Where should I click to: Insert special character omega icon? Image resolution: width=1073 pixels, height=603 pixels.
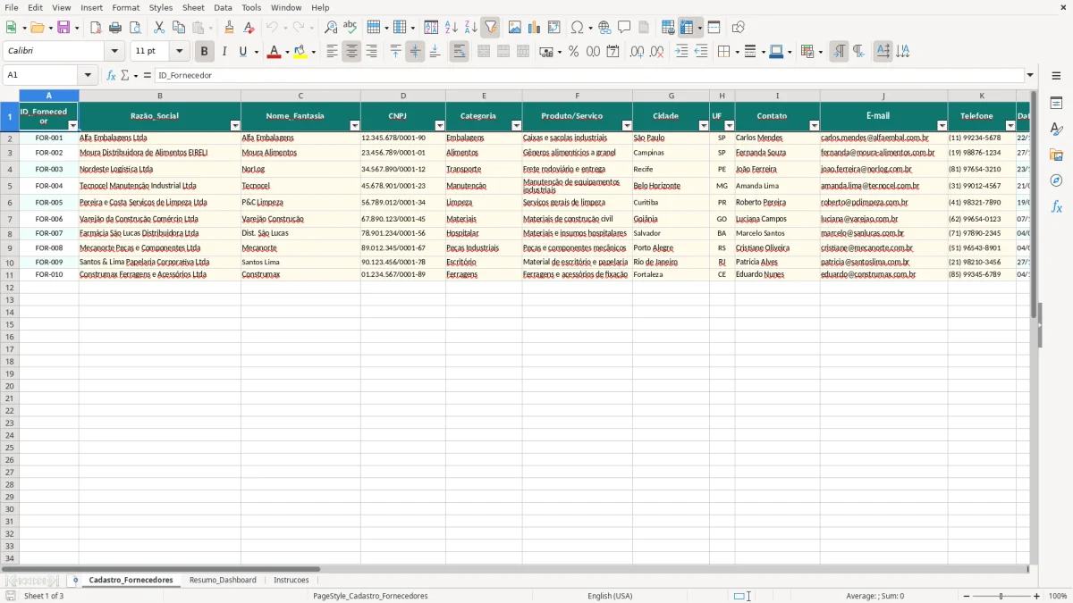click(577, 28)
